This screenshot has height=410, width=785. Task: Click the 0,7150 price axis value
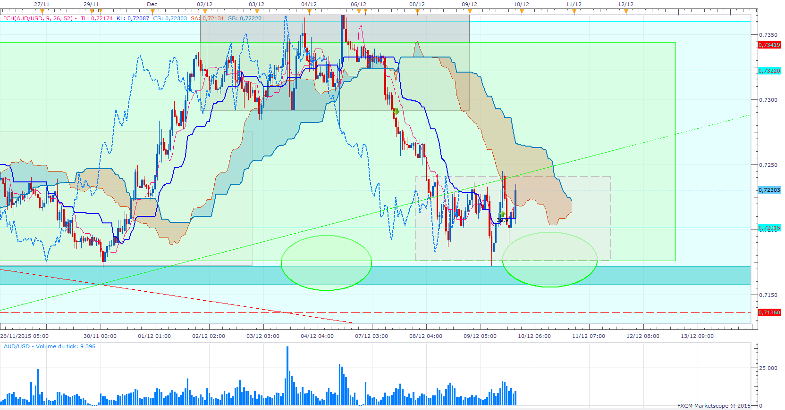(x=768, y=295)
